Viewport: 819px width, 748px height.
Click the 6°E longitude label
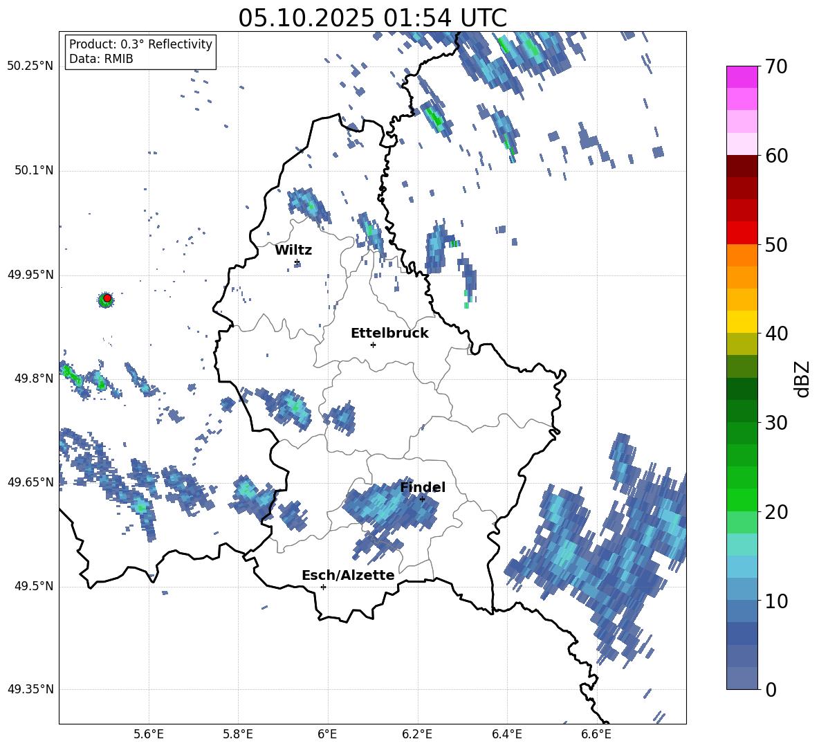point(327,734)
